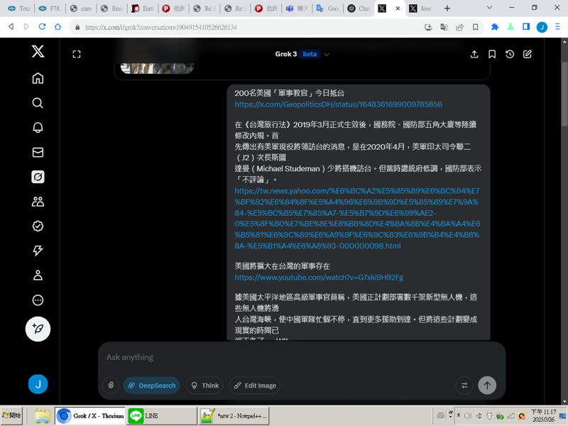The width and height of the screenshot is (568, 426).
Task: Toggle DeepSearch mode
Action: [151, 386]
